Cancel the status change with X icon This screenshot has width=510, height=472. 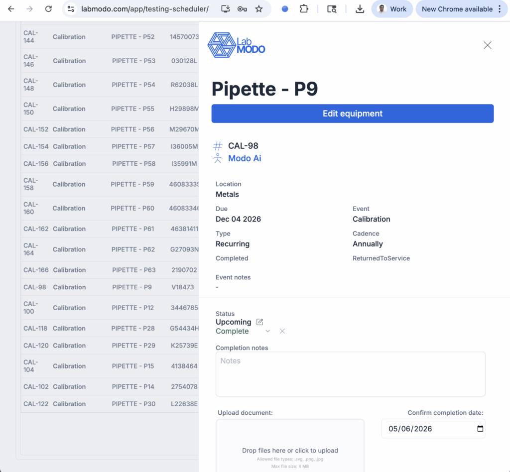point(282,331)
